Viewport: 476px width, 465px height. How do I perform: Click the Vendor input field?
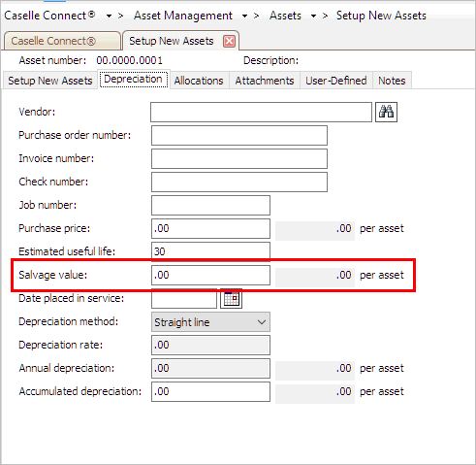261,112
